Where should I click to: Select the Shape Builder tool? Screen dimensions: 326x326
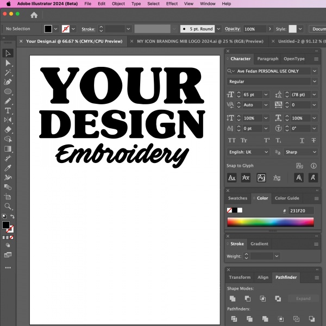(8, 139)
